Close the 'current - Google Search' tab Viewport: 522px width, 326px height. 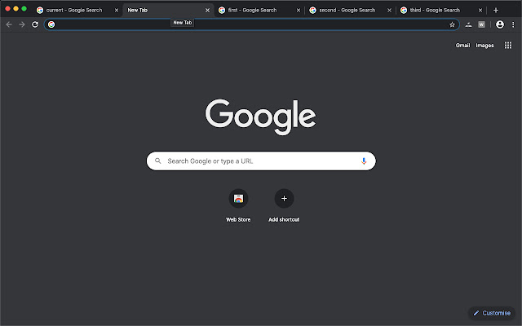pyautogui.click(x=117, y=11)
